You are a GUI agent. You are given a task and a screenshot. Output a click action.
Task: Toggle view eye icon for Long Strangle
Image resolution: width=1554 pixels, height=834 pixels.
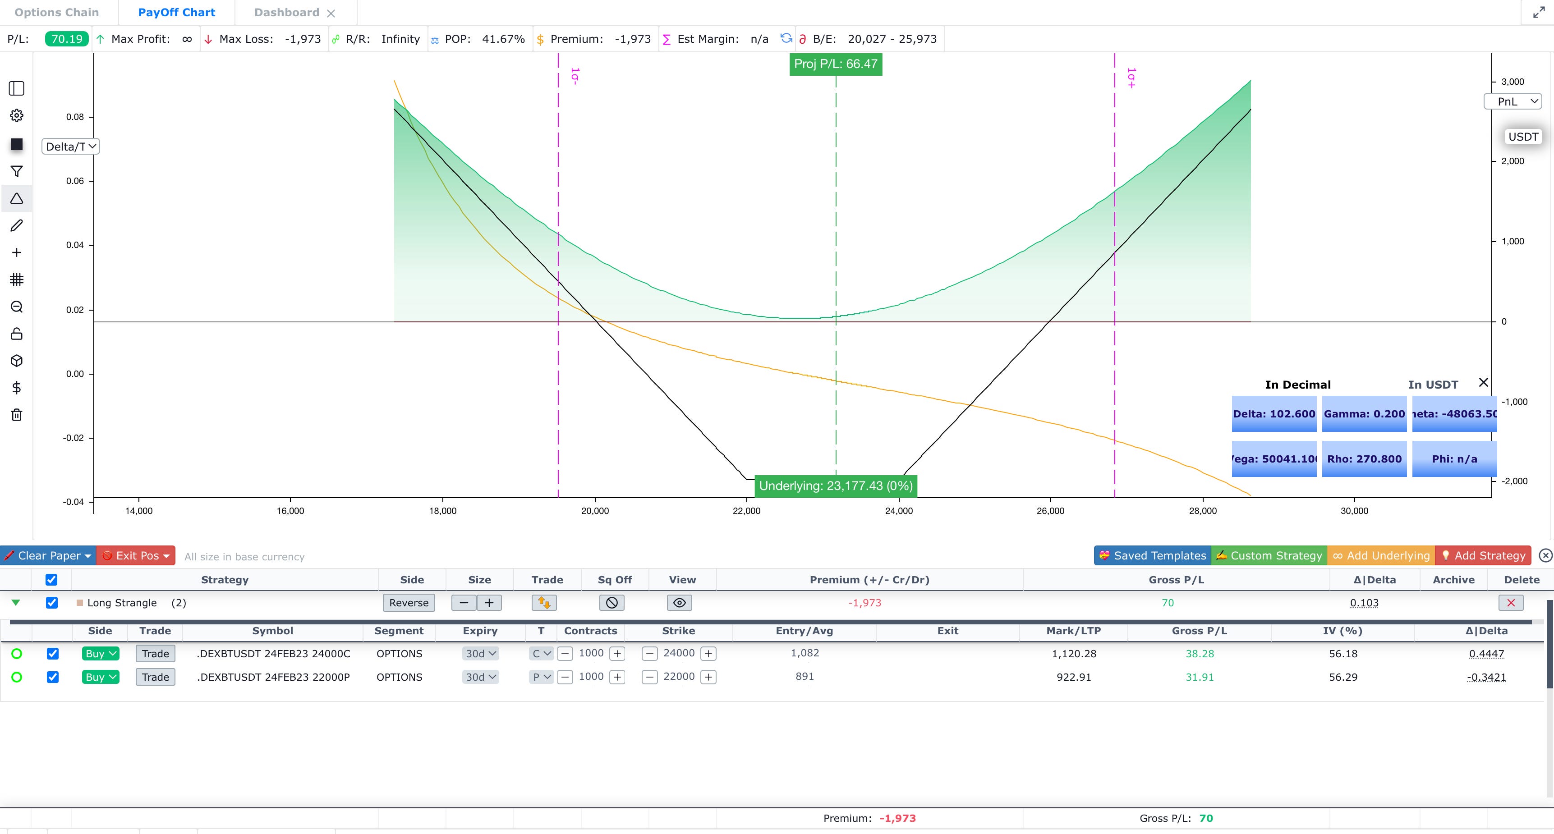(679, 602)
